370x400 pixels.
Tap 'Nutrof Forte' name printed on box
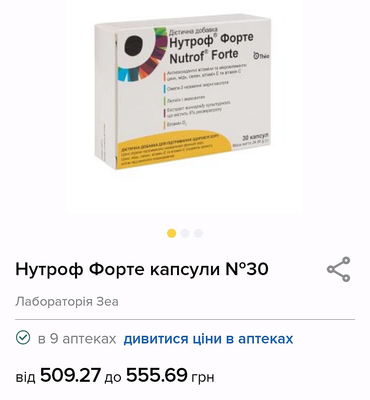(204, 56)
